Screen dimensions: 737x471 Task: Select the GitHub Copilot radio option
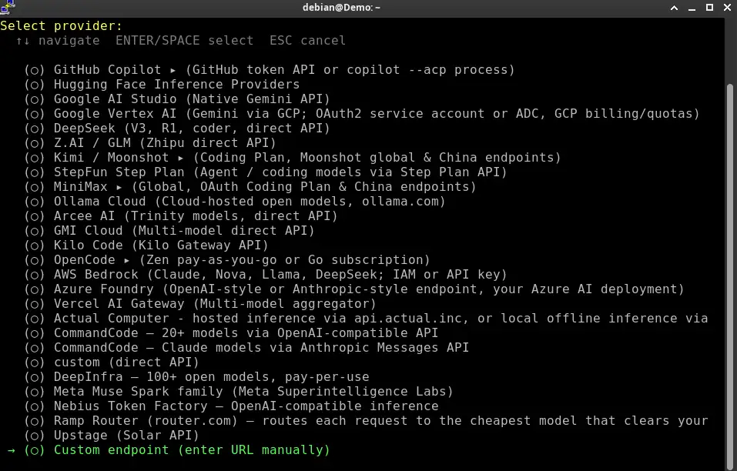click(x=35, y=70)
